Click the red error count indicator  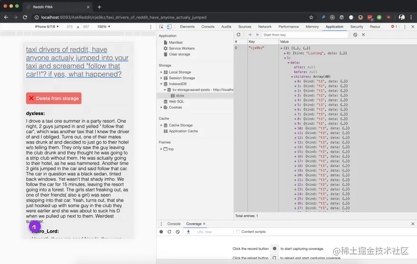click(394, 27)
